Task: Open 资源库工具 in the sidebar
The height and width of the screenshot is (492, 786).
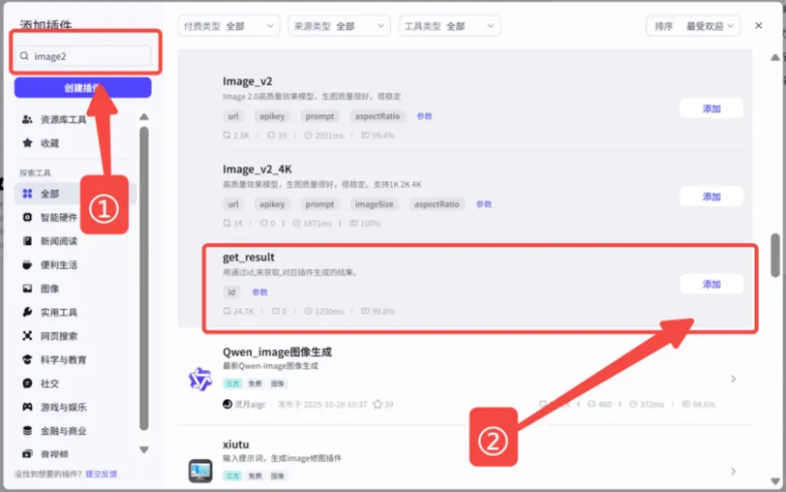Action: pyautogui.click(x=54, y=120)
